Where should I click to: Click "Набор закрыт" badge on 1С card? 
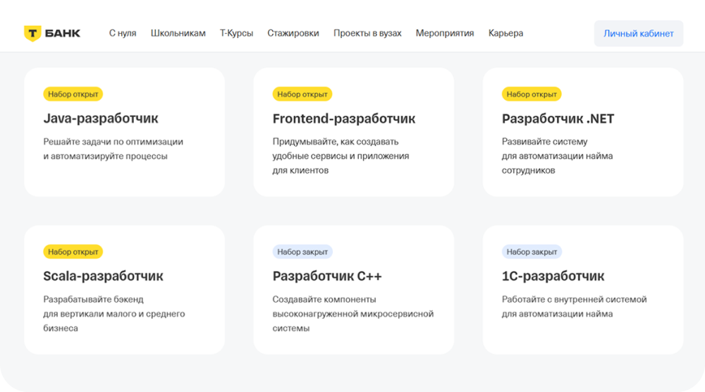(x=532, y=252)
